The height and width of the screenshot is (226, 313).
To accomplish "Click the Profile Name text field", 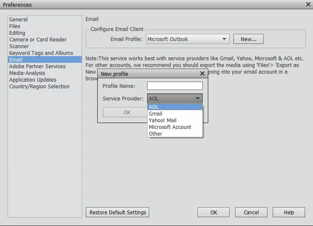I will (175, 86).
